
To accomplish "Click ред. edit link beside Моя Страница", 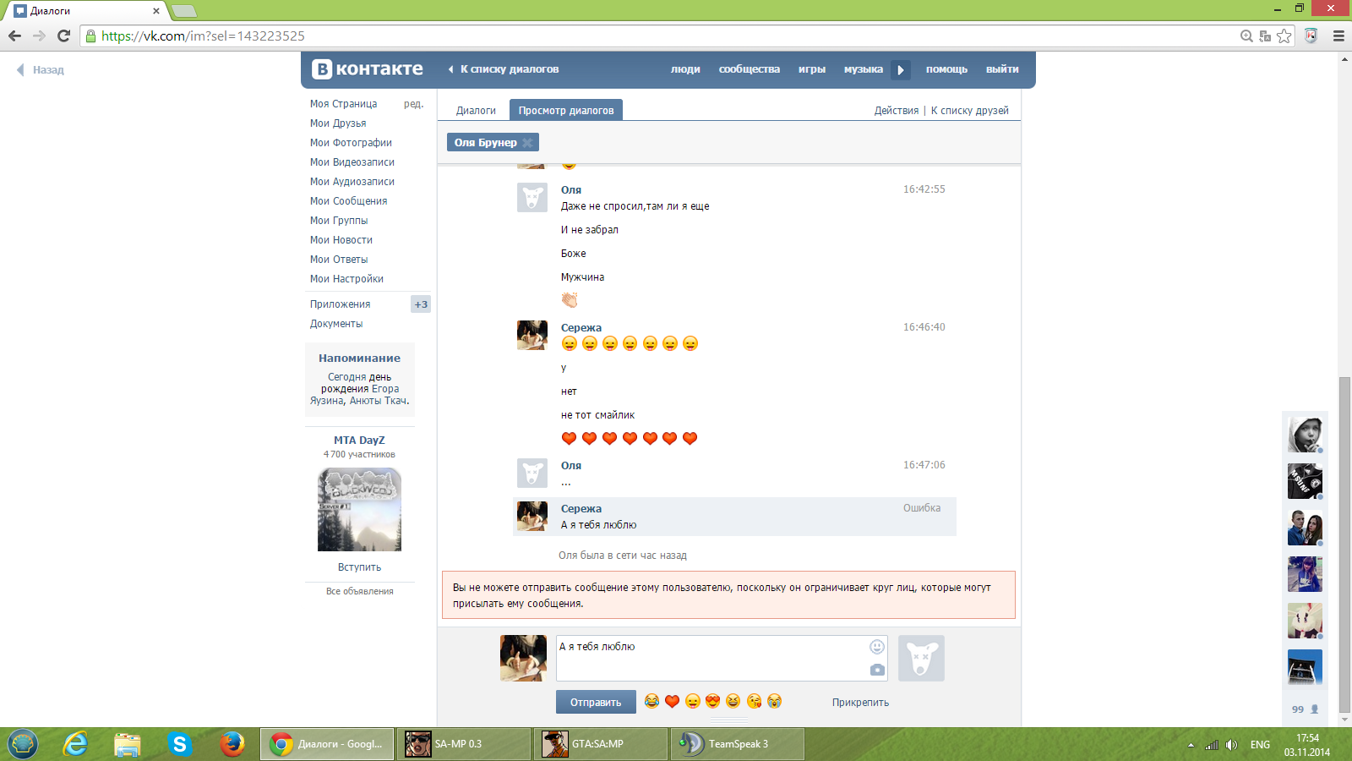I will click(413, 104).
